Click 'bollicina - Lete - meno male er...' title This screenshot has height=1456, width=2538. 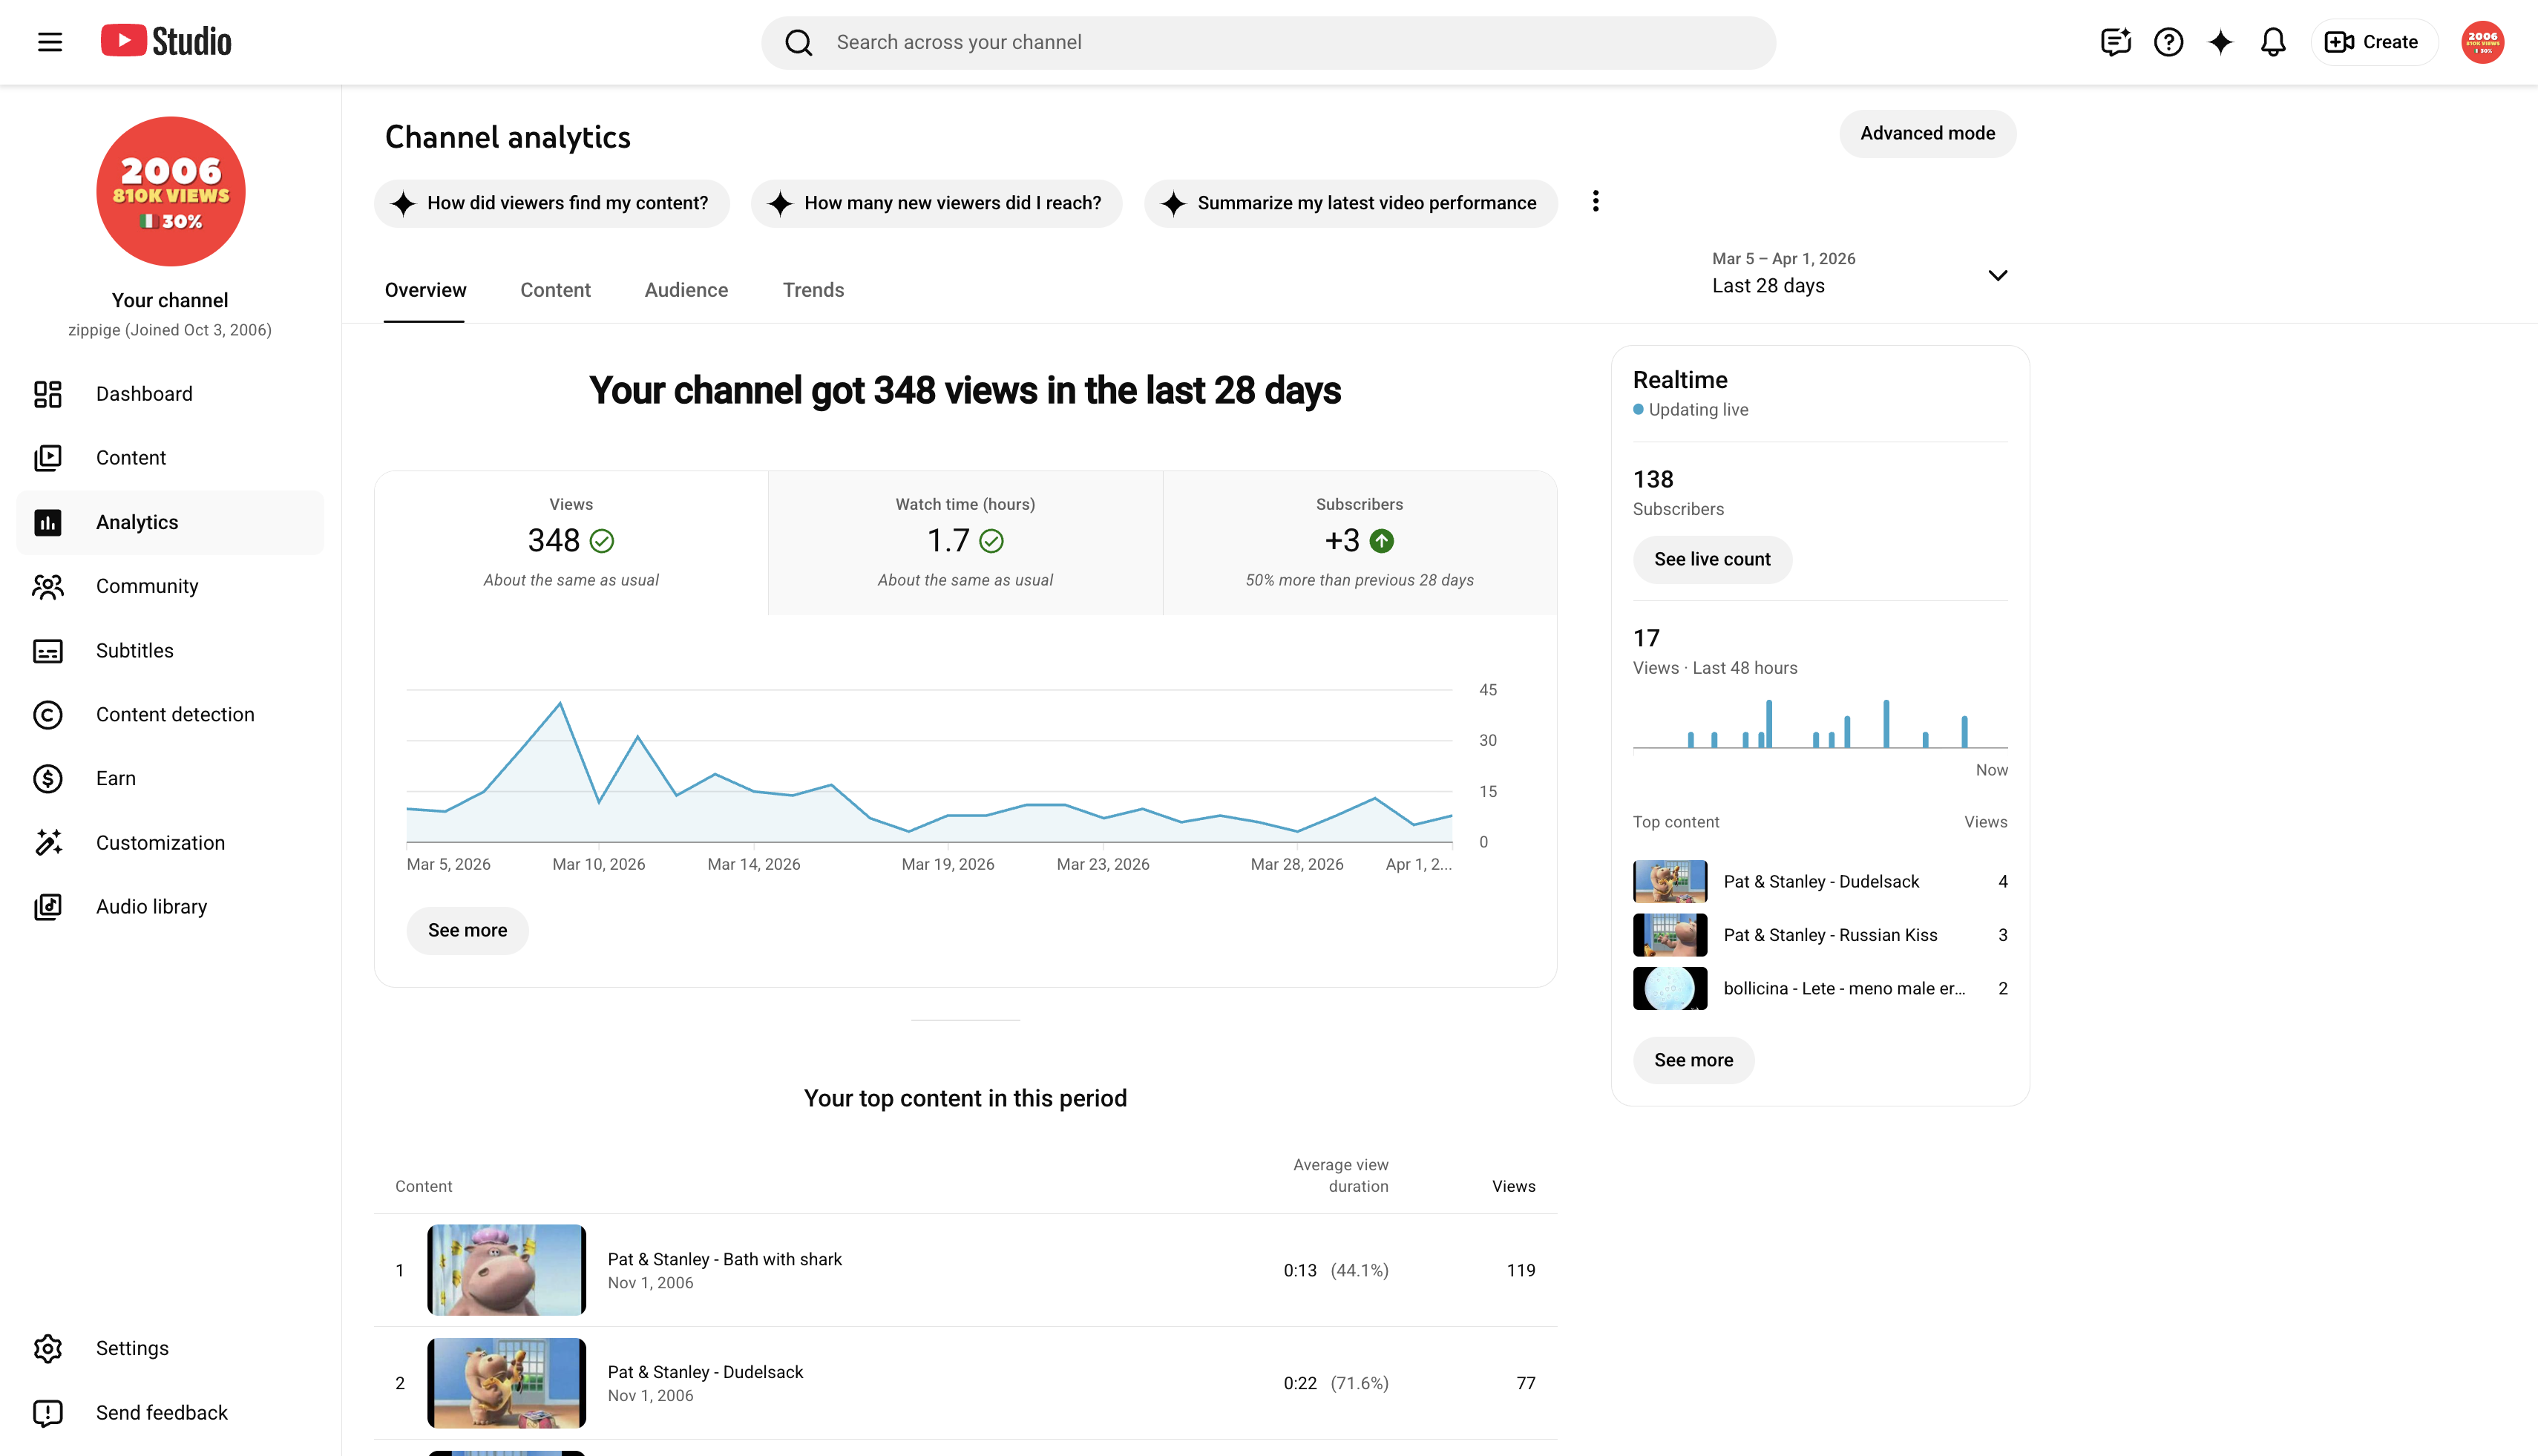(x=1844, y=989)
